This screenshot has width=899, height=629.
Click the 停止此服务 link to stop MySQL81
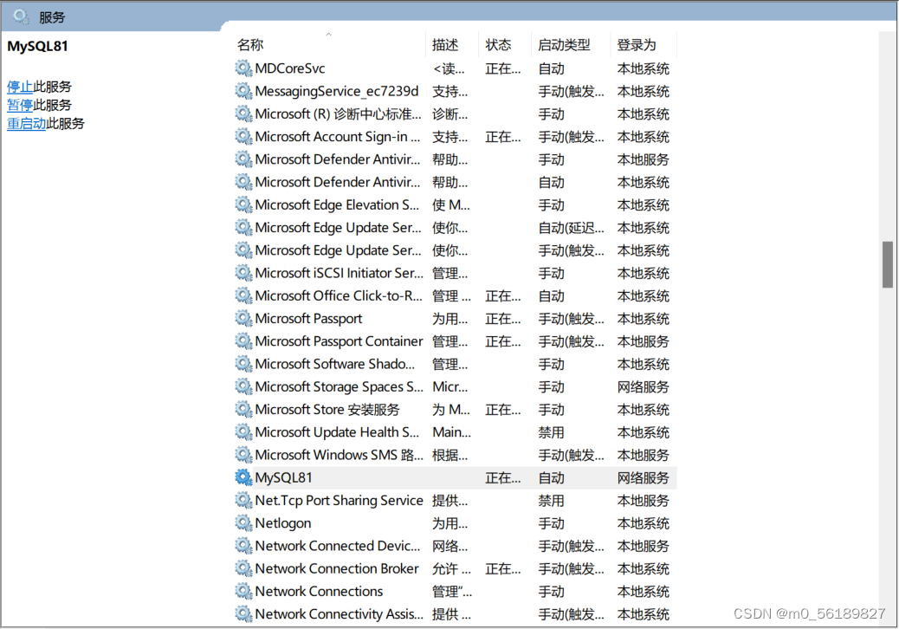(x=19, y=87)
